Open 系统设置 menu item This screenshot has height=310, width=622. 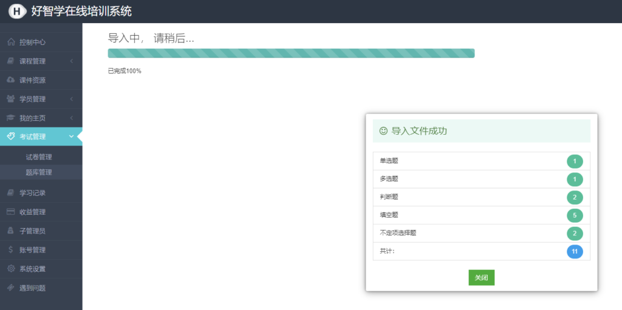41,269
